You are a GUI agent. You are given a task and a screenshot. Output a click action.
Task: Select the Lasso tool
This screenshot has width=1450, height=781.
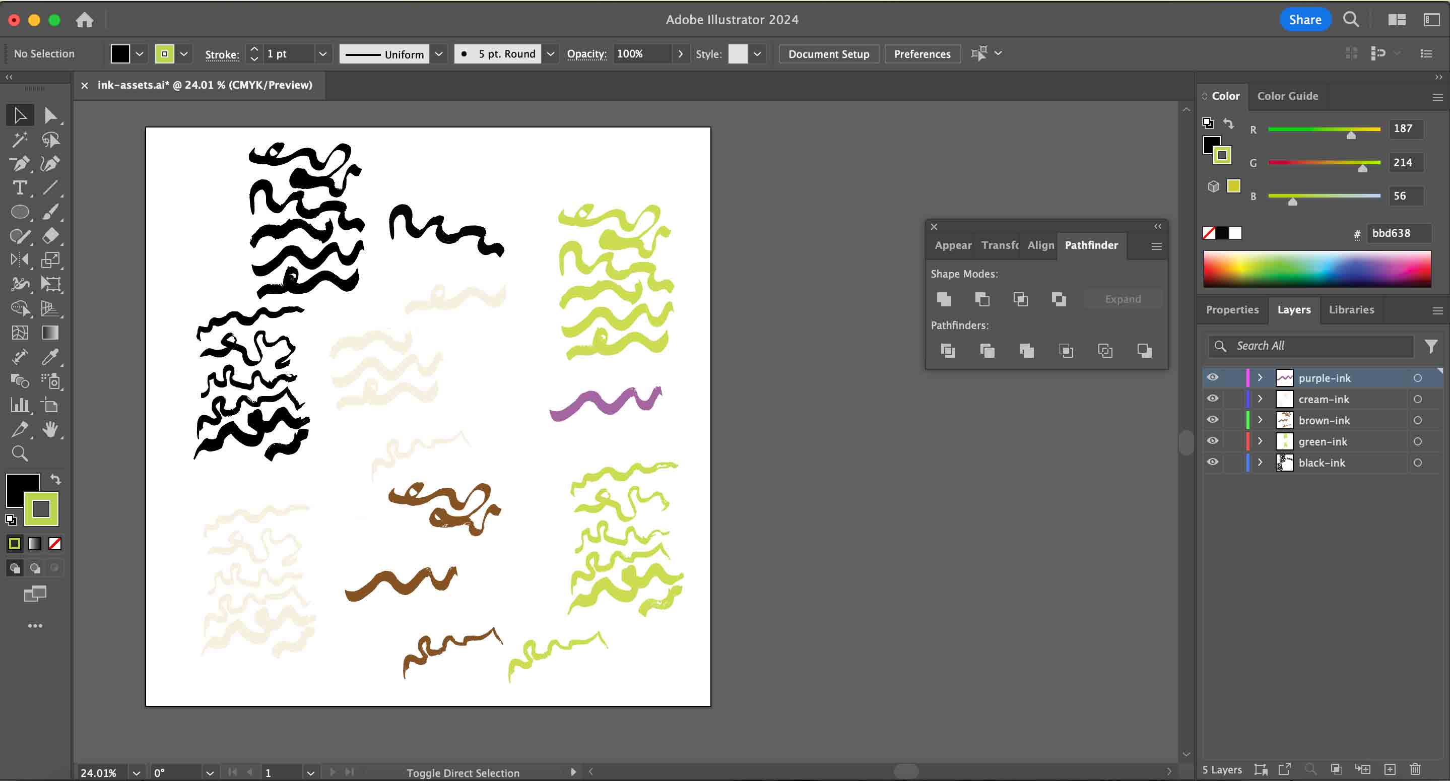coord(50,140)
